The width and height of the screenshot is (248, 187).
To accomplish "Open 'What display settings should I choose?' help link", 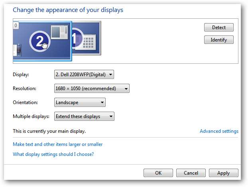I will pos(53,154).
